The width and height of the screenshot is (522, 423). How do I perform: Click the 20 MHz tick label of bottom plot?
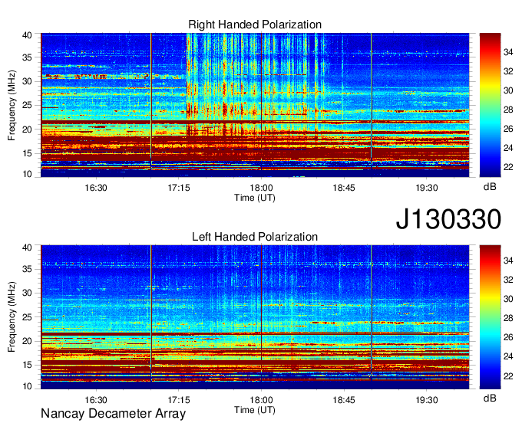(x=27, y=341)
